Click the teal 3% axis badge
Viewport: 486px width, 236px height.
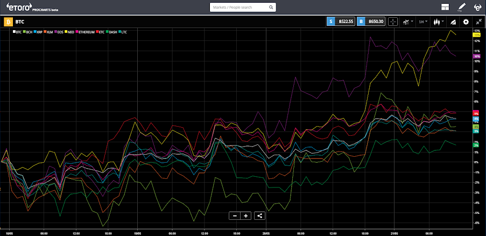click(x=476, y=131)
